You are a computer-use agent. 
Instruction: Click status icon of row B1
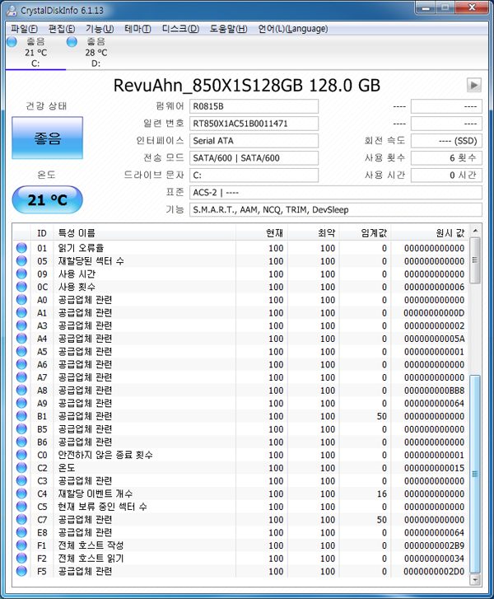(x=21, y=416)
